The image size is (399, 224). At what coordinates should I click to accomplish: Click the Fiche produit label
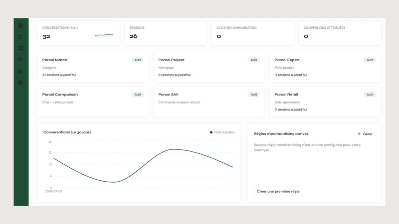point(284,68)
